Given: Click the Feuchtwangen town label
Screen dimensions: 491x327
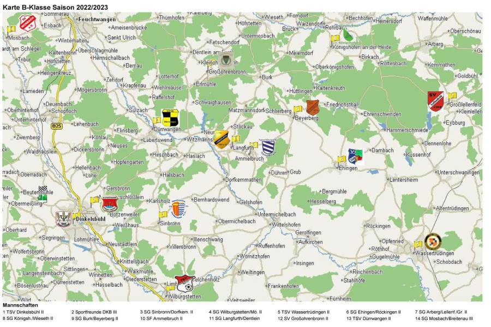Looking at the screenshot, I should (97, 19).
